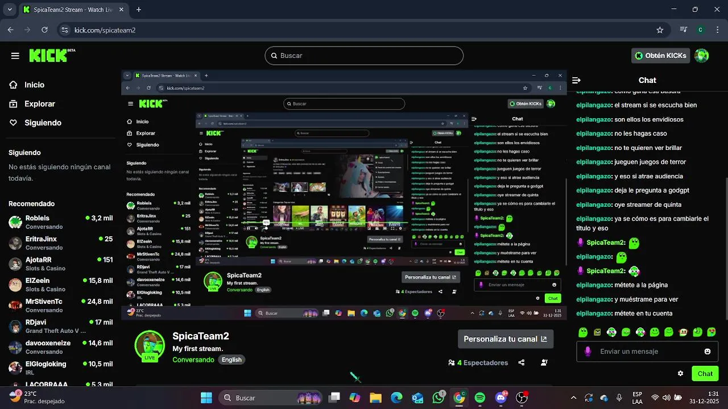The height and width of the screenshot is (409, 728).
Task: Open Chrome tab search dropdown arrow
Action: click(9, 10)
